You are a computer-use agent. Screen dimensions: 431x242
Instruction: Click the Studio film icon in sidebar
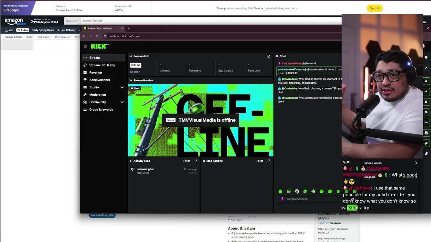point(85,87)
